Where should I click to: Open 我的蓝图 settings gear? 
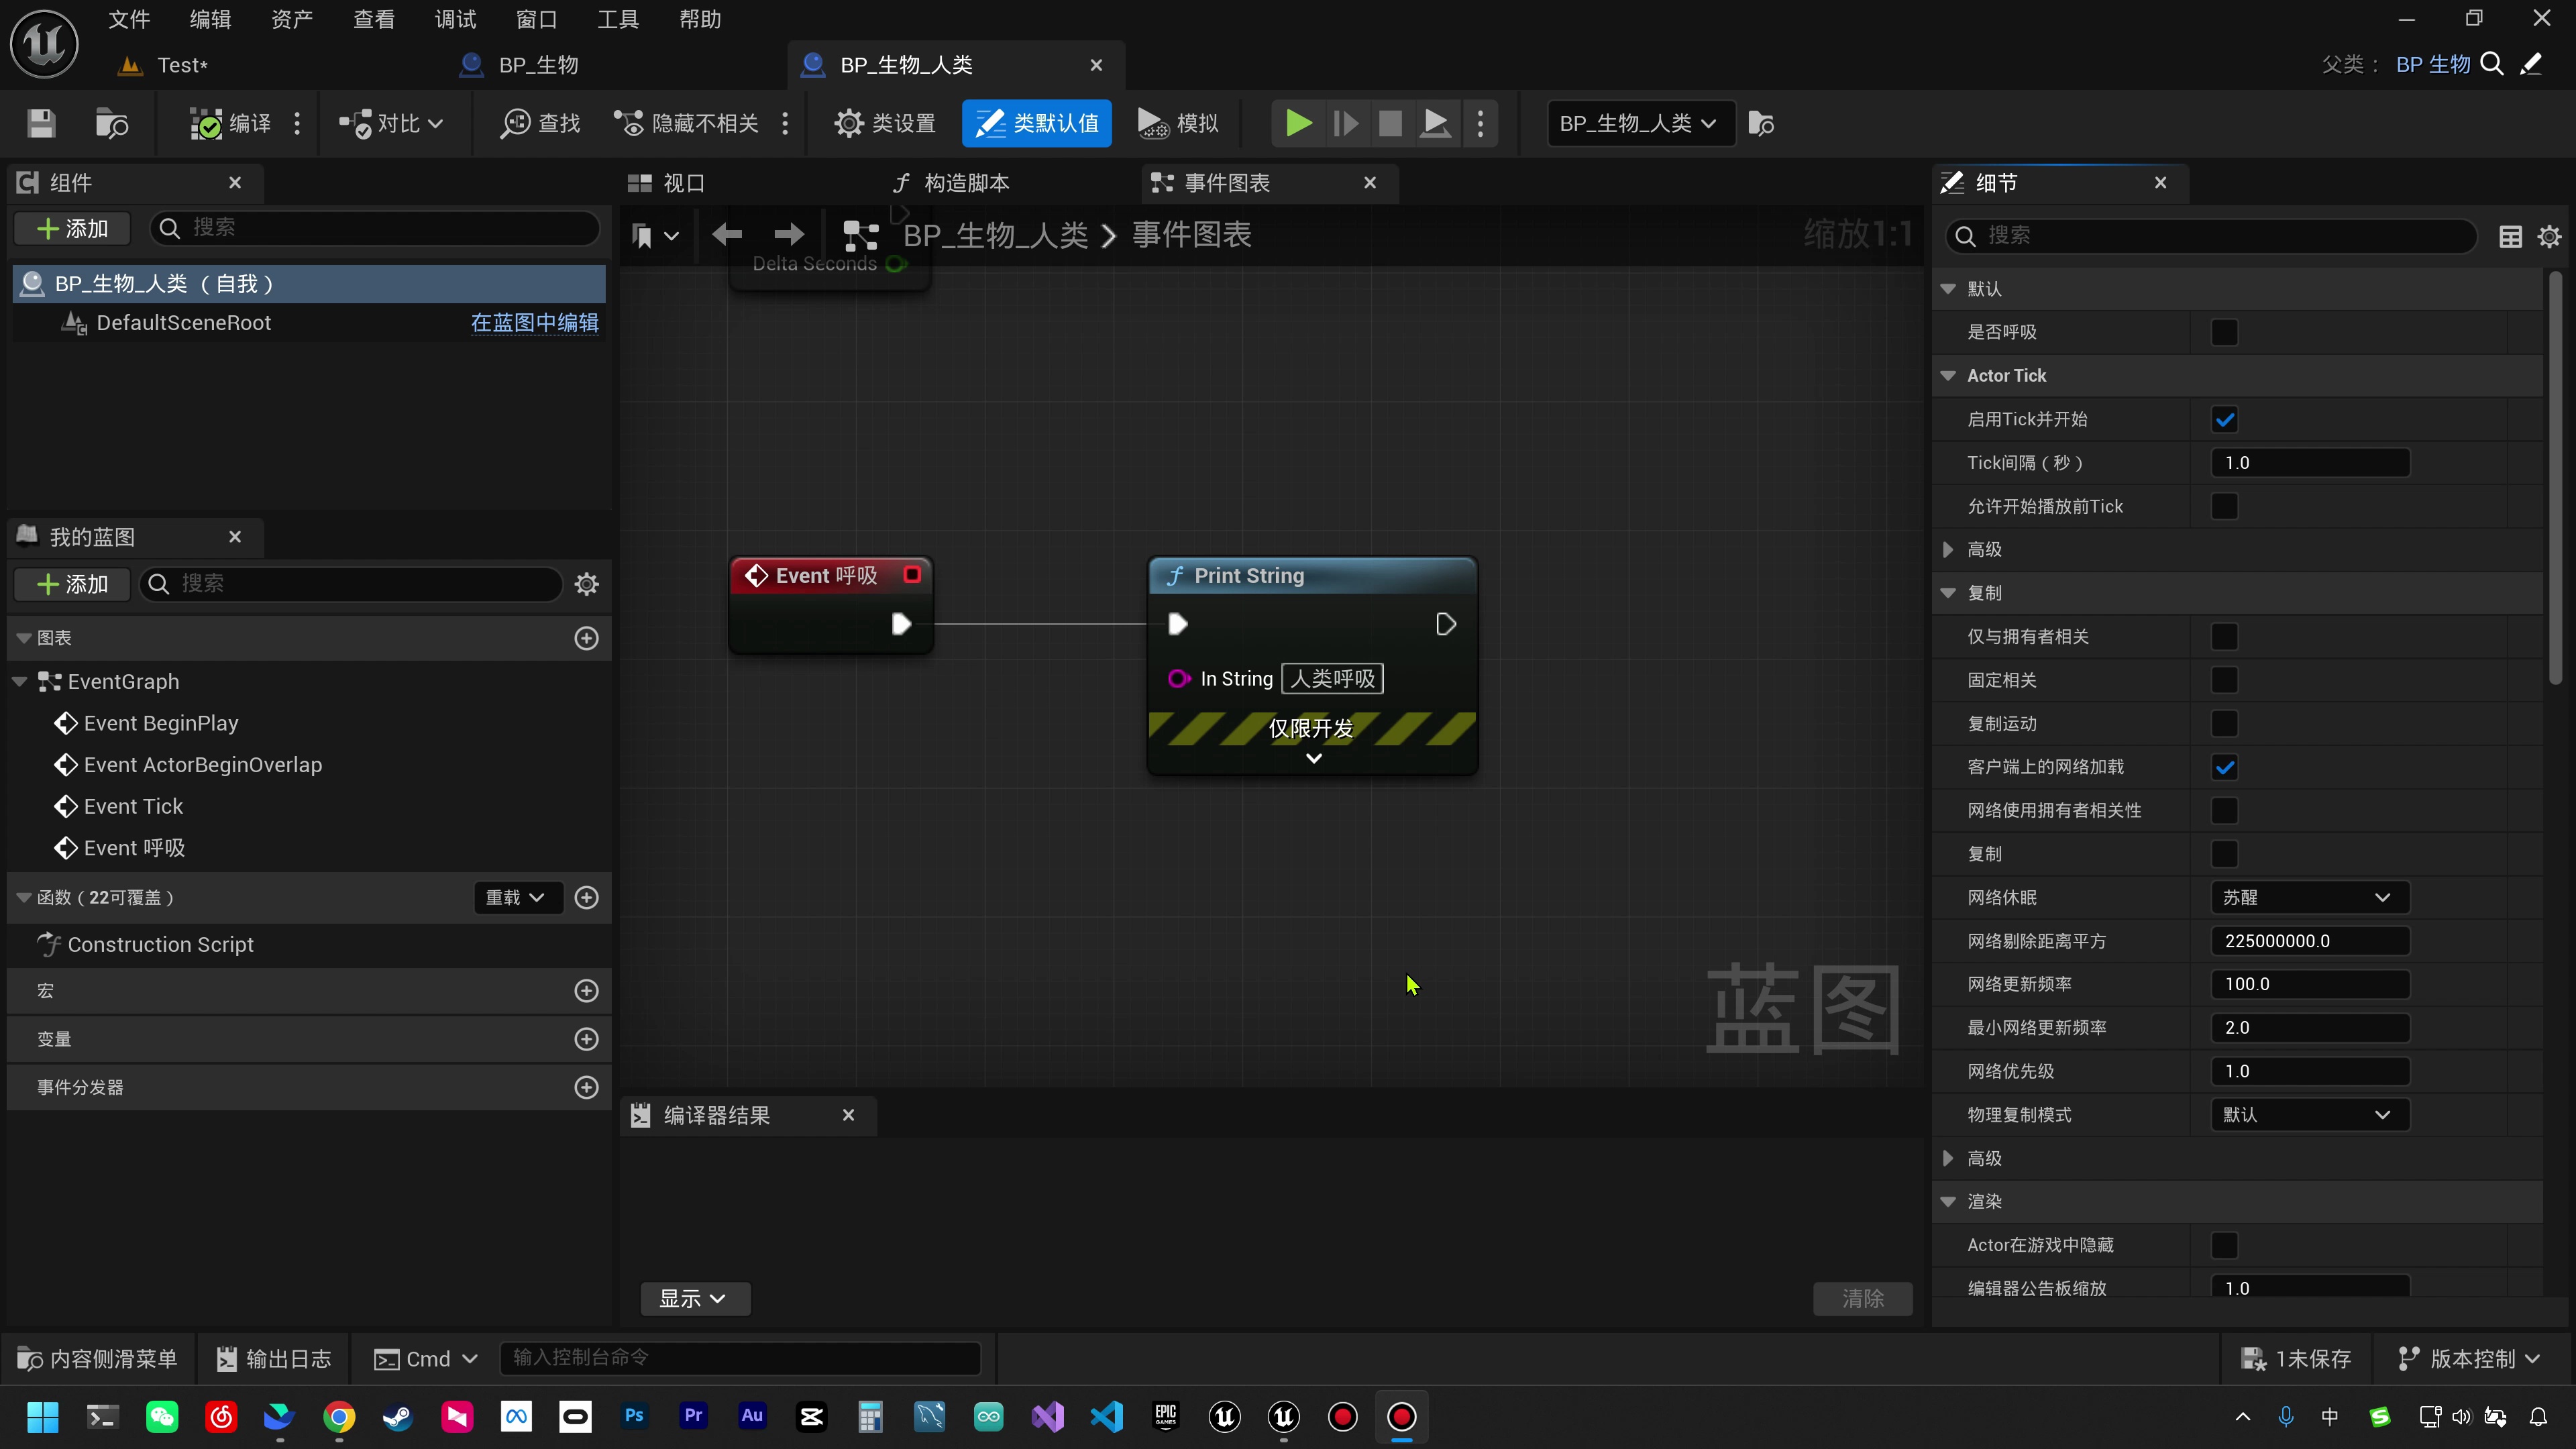pyautogui.click(x=587, y=584)
